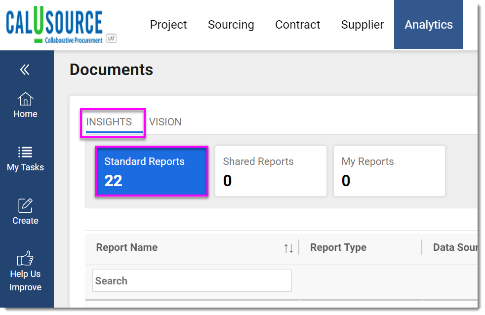Sort by Report Name using arrows icon
The width and height of the screenshot is (485, 315).
(x=288, y=248)
